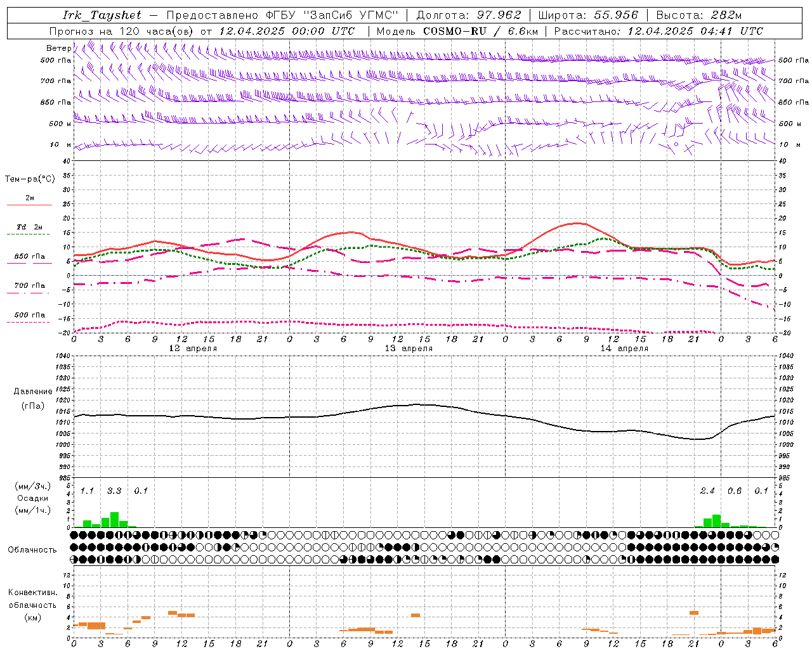This screenshot has width=812, height=649.
Task: Click the 1.1 precipitation total
Action: [x=87, y=491]
